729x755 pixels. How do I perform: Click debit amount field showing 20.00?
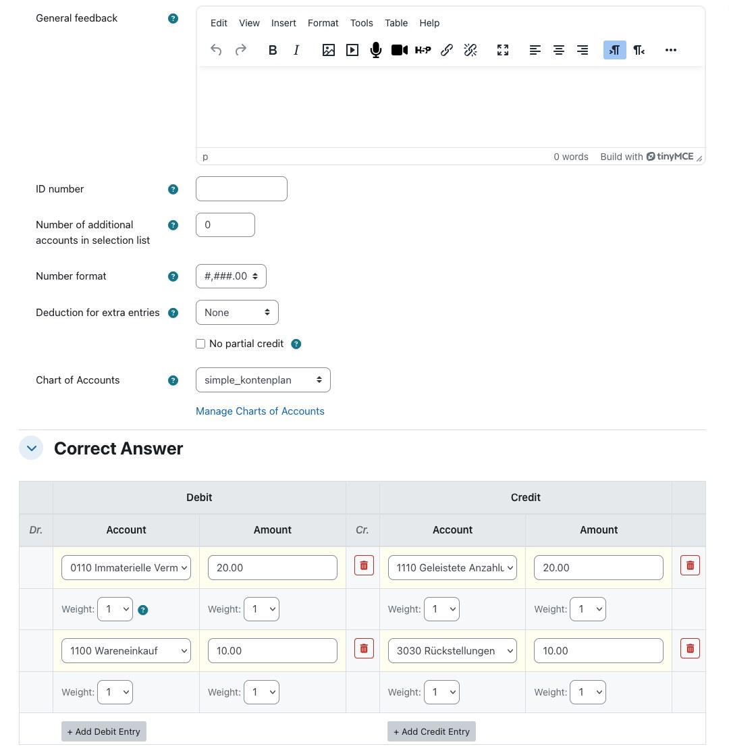[x=272, y=568]
